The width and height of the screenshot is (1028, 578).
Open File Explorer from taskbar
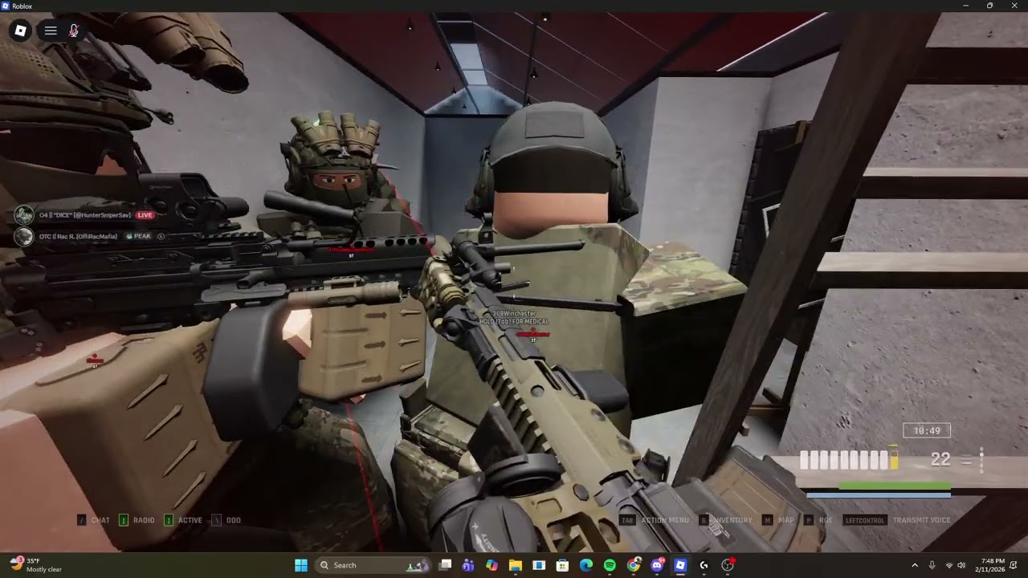click(x=515, y=565)
